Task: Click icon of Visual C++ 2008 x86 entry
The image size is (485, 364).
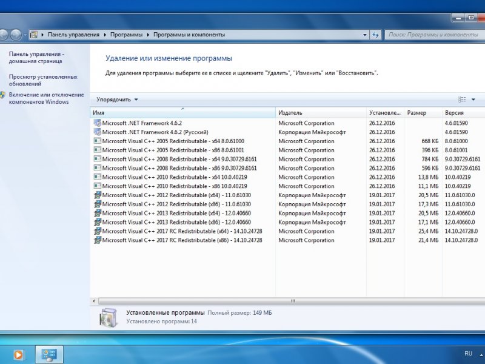Action: (97, 168)
